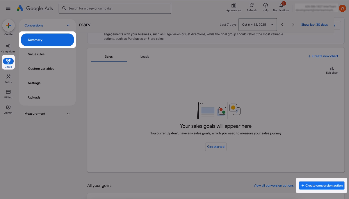Click the Show last 30 days link
349x199 pixels.
314,24
